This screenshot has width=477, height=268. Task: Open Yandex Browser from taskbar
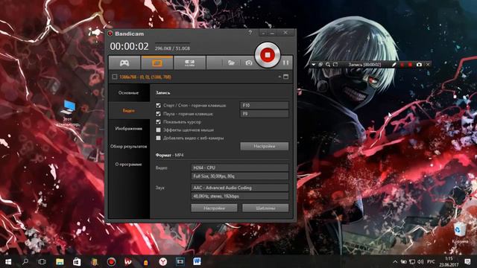tap(163, 261)
